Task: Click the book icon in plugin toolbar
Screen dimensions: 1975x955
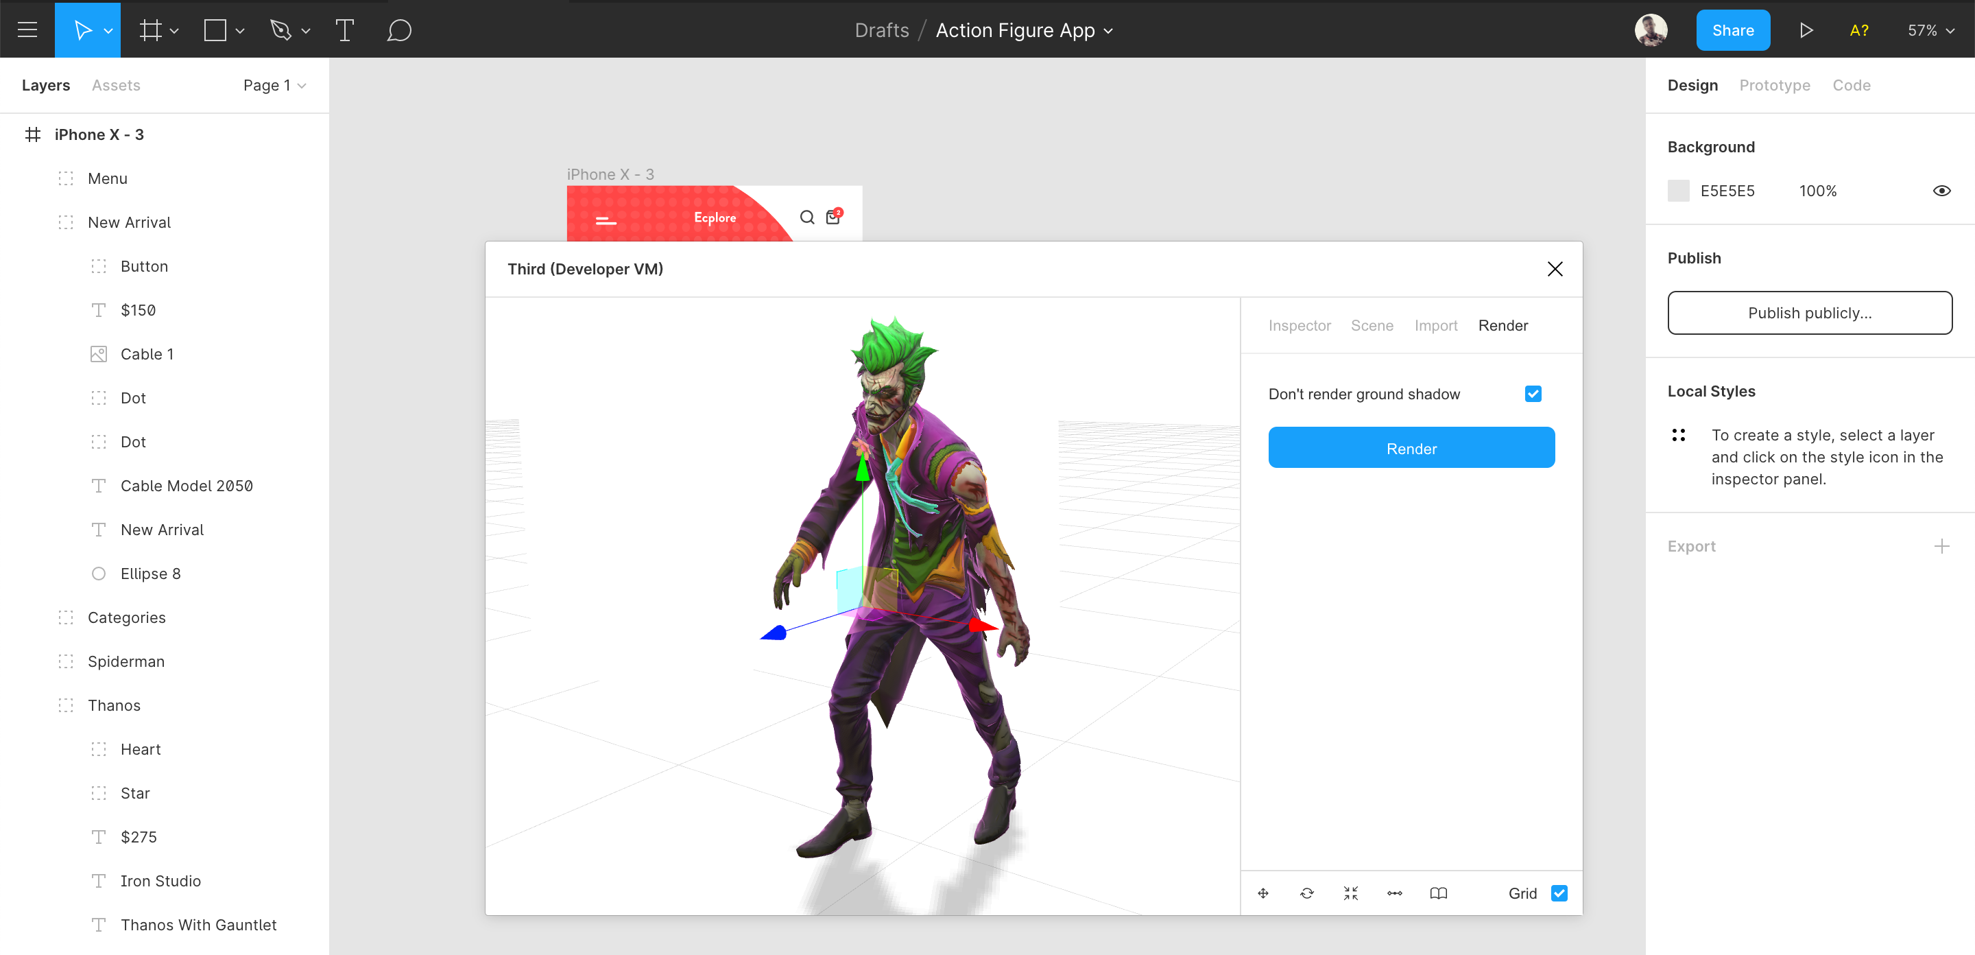Action: [1438, 894]
